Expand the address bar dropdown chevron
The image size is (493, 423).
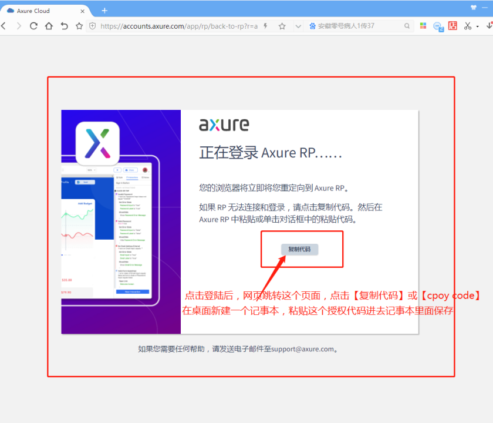tap(298, 26)
